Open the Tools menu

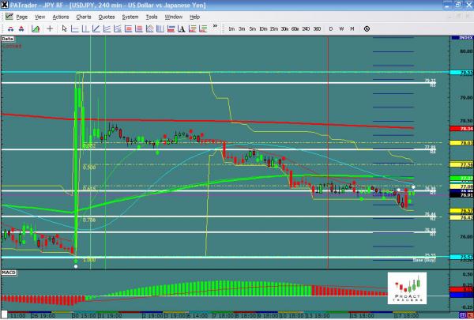point(152,16)
